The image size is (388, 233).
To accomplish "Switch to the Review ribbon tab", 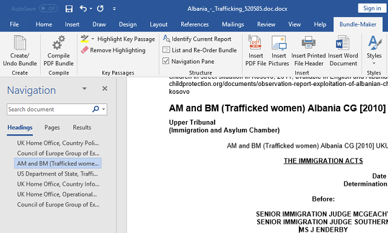I will pyautogui.click(x=266, y=24).
